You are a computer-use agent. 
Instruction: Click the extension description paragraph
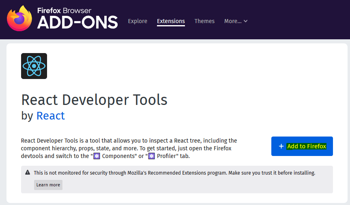pos(129,148)
